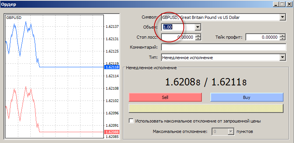294x143 pixels.
Task: Decrease Тейк профит with down arrow
Action: tap(283, 39)
